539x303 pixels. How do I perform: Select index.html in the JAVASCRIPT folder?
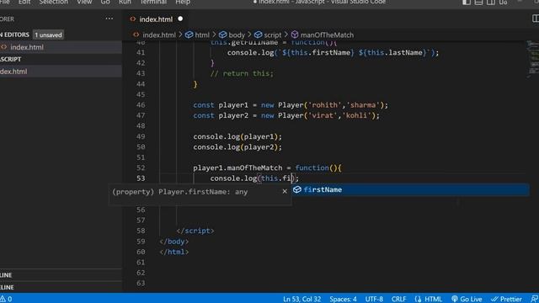click(61, 71)
